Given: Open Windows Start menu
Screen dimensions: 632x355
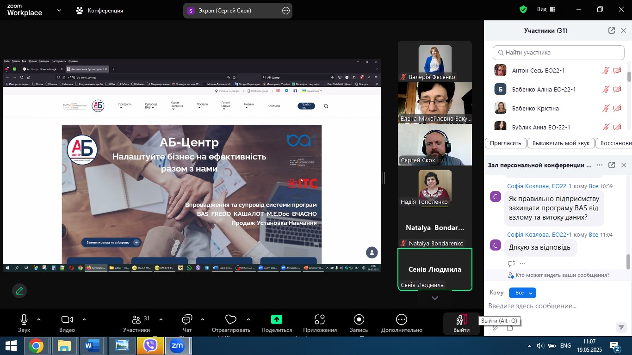Looking at the screenshot, I should (11, 346).
